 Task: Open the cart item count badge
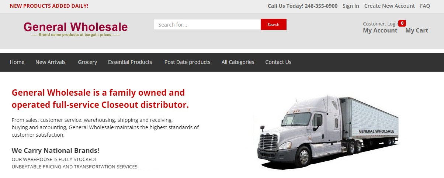coord(402,23)
